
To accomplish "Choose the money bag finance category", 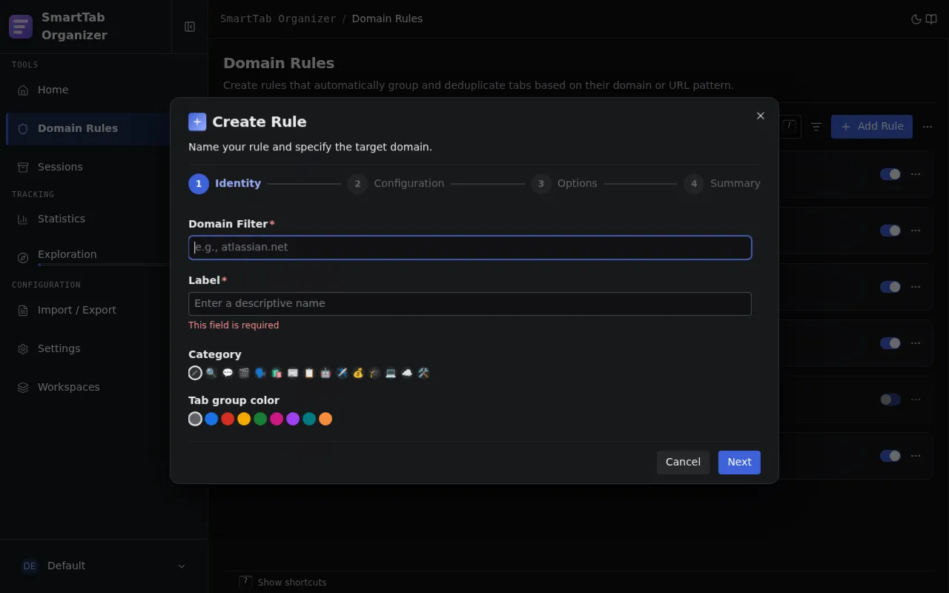I will [x=358, y=373].
